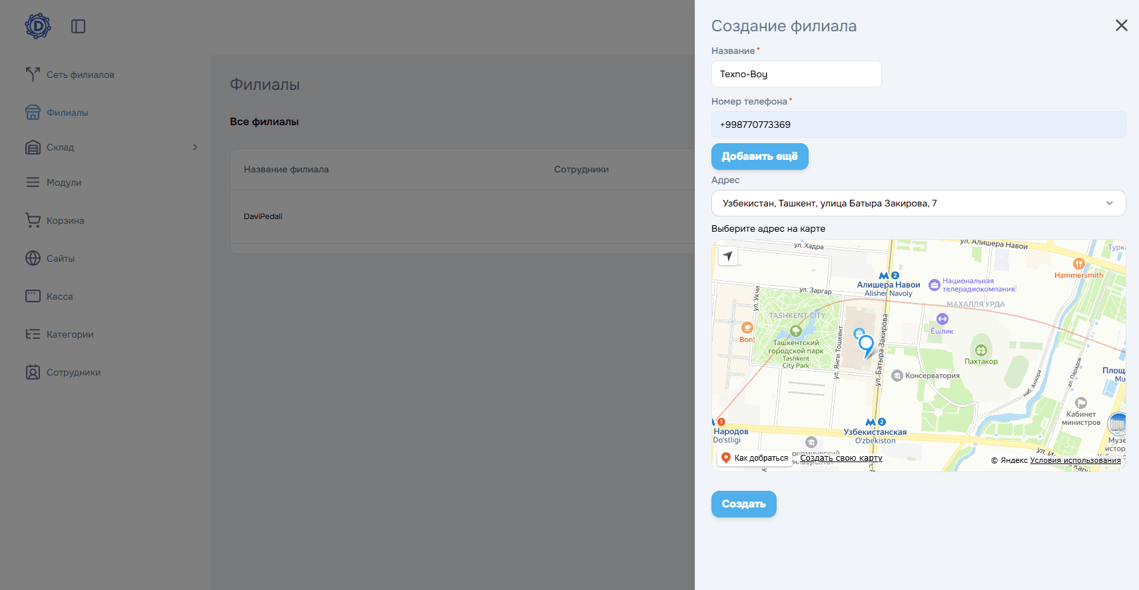Open the Создать свою карту link
The image size is (1139, 590).
tap(841, 458)
